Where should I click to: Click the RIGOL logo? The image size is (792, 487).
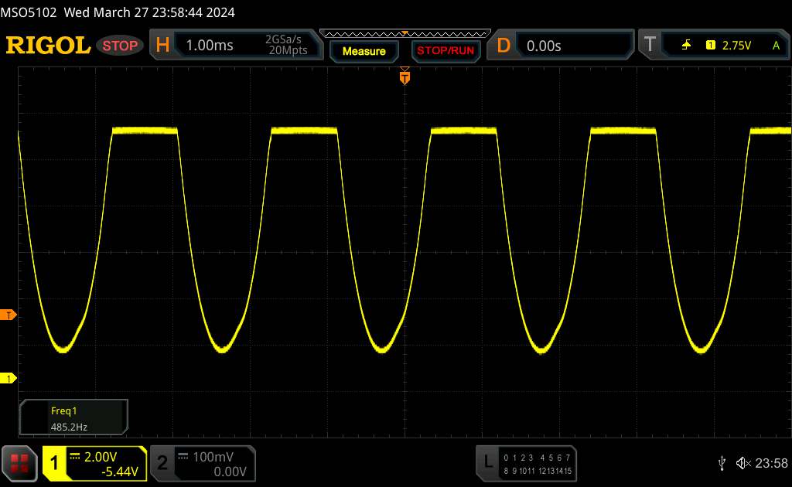click(x=48, y=46)
